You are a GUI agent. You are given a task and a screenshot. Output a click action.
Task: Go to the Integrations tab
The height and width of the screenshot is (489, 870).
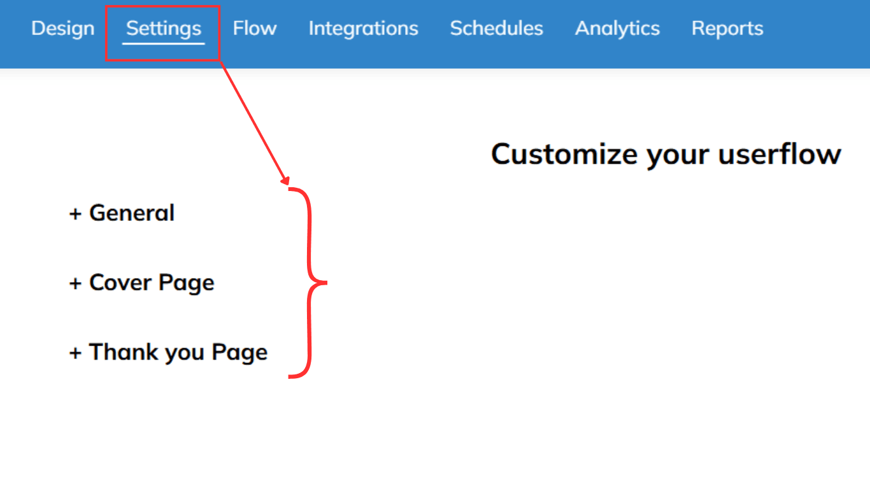(363, 29)
